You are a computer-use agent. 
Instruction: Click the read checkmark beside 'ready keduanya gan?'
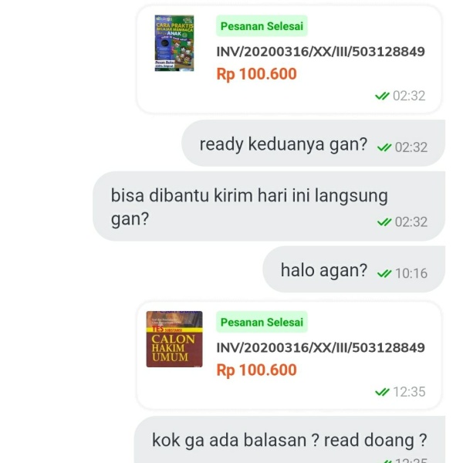pyautogui.click(x=384, y=147)
